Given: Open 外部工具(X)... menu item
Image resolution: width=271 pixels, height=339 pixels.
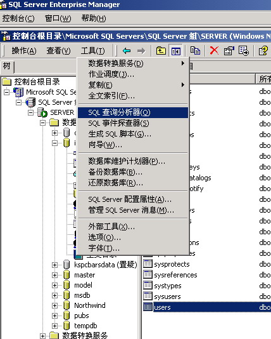Looking at the screenshot, I should point(133,227).
